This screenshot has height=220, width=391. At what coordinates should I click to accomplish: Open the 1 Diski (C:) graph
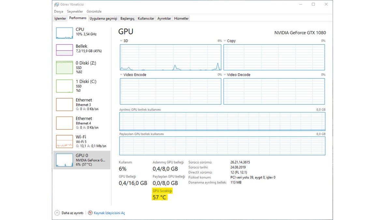pyautogui.click(x=65, y=86)
